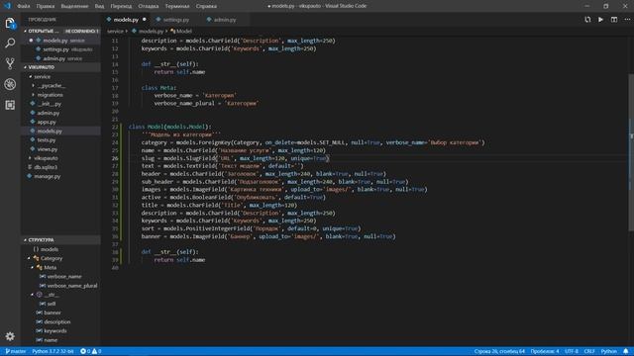Open the Правка menu
Image resolution: width=634 pixels, height=356 pixels.
(x=46, y=6)
